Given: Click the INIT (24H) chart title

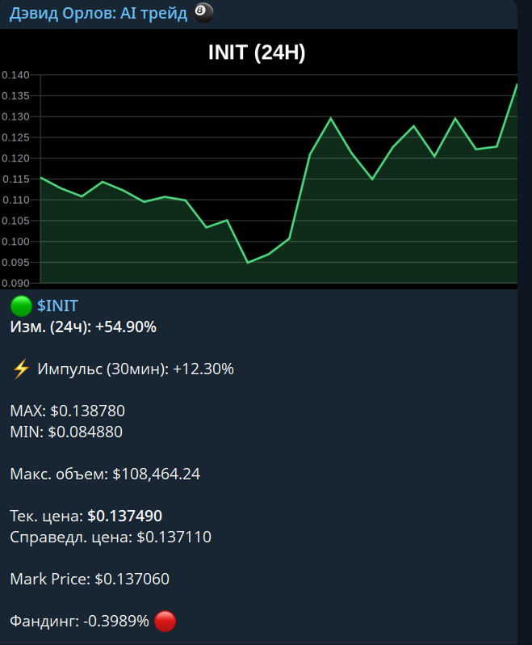Looking at the screenshot, I should (x=257, y=53).
